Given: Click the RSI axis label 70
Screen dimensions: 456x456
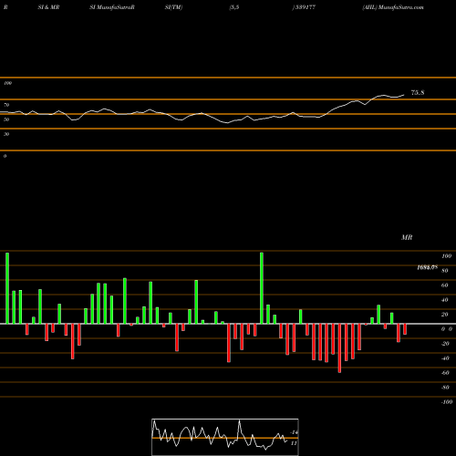Looking at the screenshot, I should (x=6, y=105).
